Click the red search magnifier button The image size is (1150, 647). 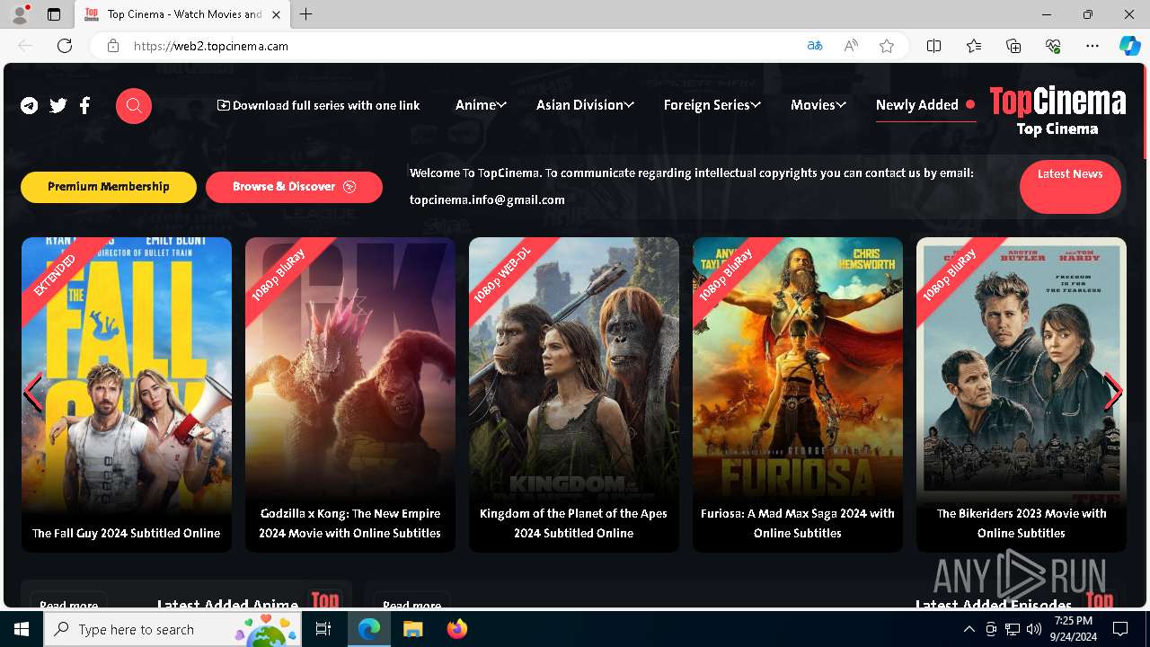point(134,106)
